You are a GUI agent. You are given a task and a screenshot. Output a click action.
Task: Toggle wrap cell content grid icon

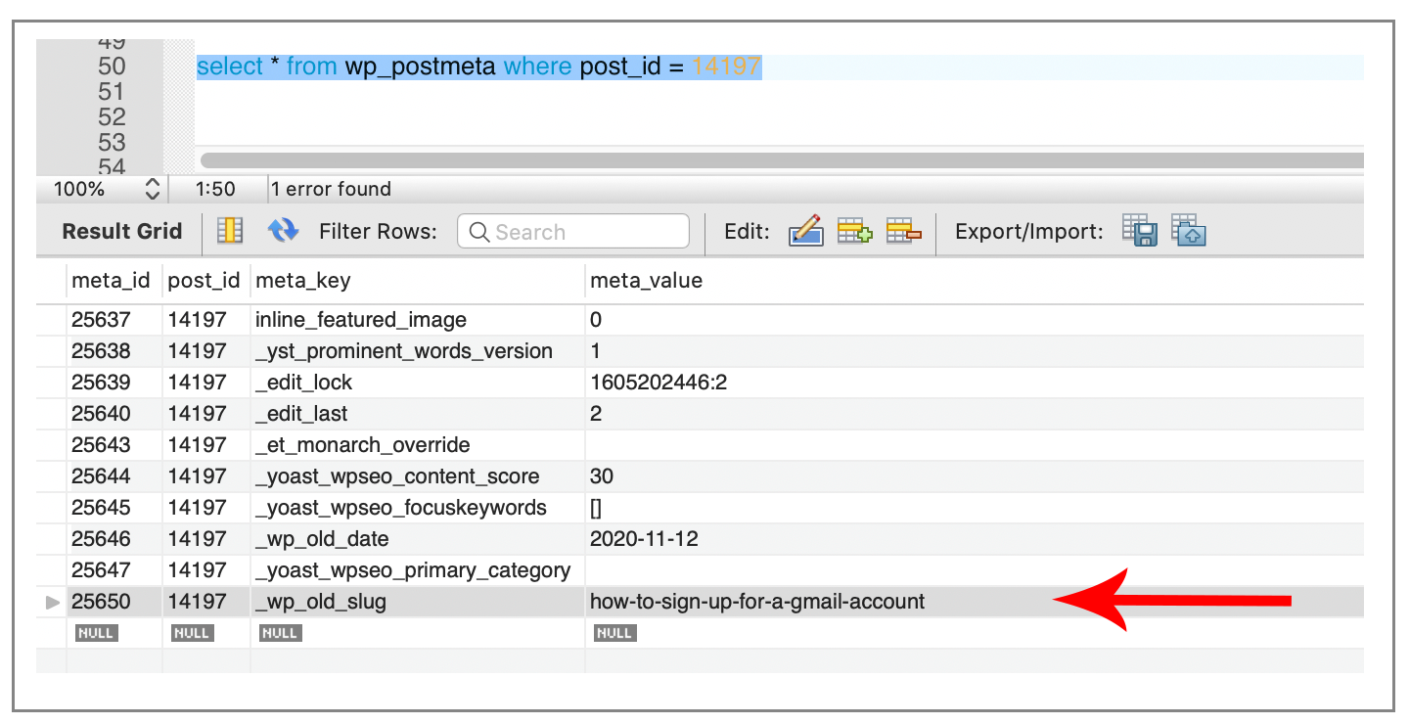pyautogui.click(x=230, y=231)
